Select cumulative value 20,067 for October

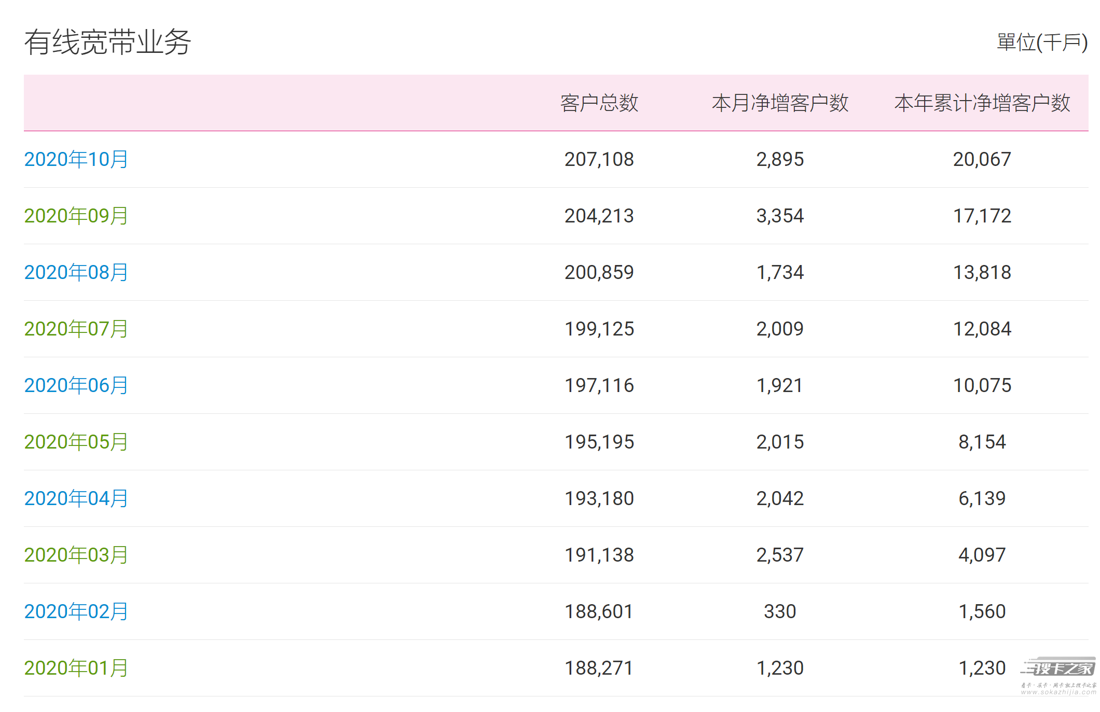982,159
